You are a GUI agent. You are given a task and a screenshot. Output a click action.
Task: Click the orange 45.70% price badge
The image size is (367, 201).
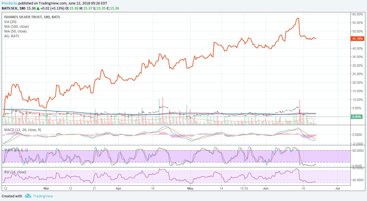(357, 39)
